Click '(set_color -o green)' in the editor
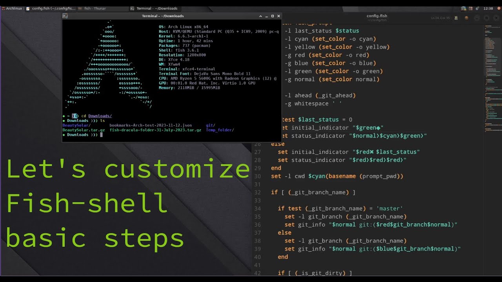Image resolution: width=502 pixels, height=282 pixels. click(349, 71)
